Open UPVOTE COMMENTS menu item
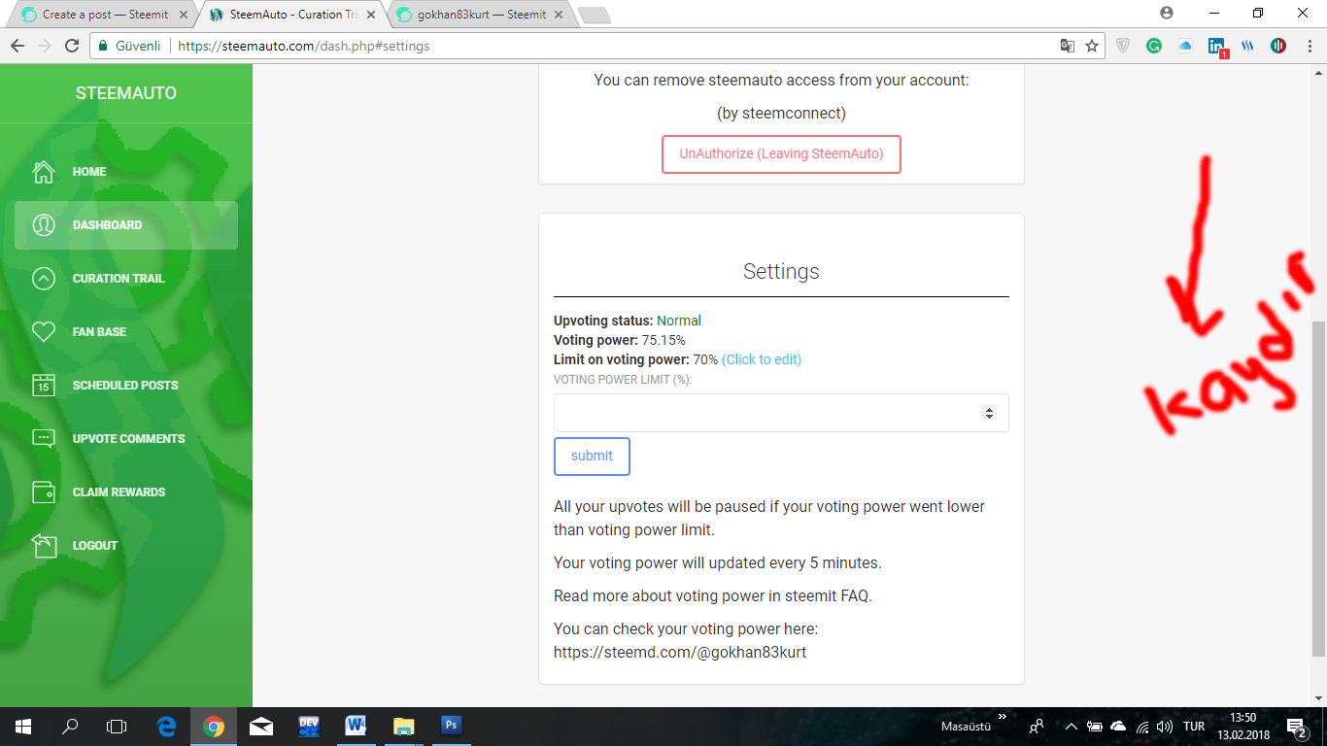1327x746 pixels. click(x=126, y=439)
